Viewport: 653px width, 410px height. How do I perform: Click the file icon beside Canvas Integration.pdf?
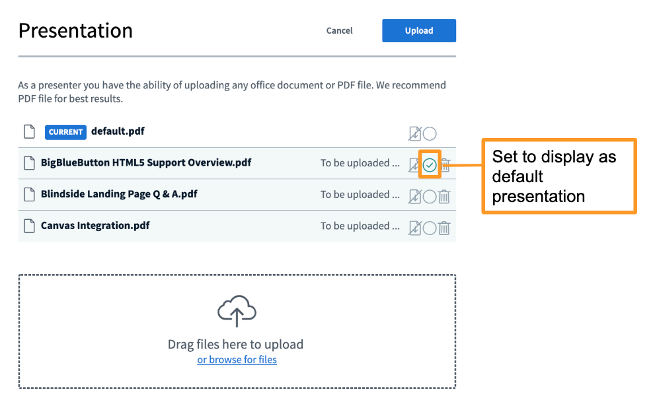point(29,226)
